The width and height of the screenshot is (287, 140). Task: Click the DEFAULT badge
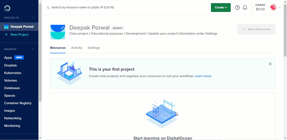117,28
